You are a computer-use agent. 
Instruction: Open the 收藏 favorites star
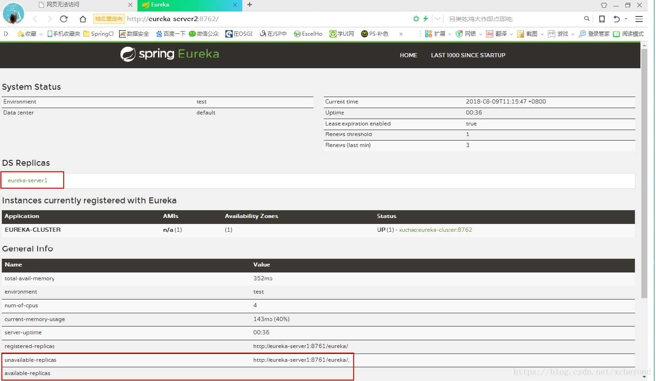[27, 33]
